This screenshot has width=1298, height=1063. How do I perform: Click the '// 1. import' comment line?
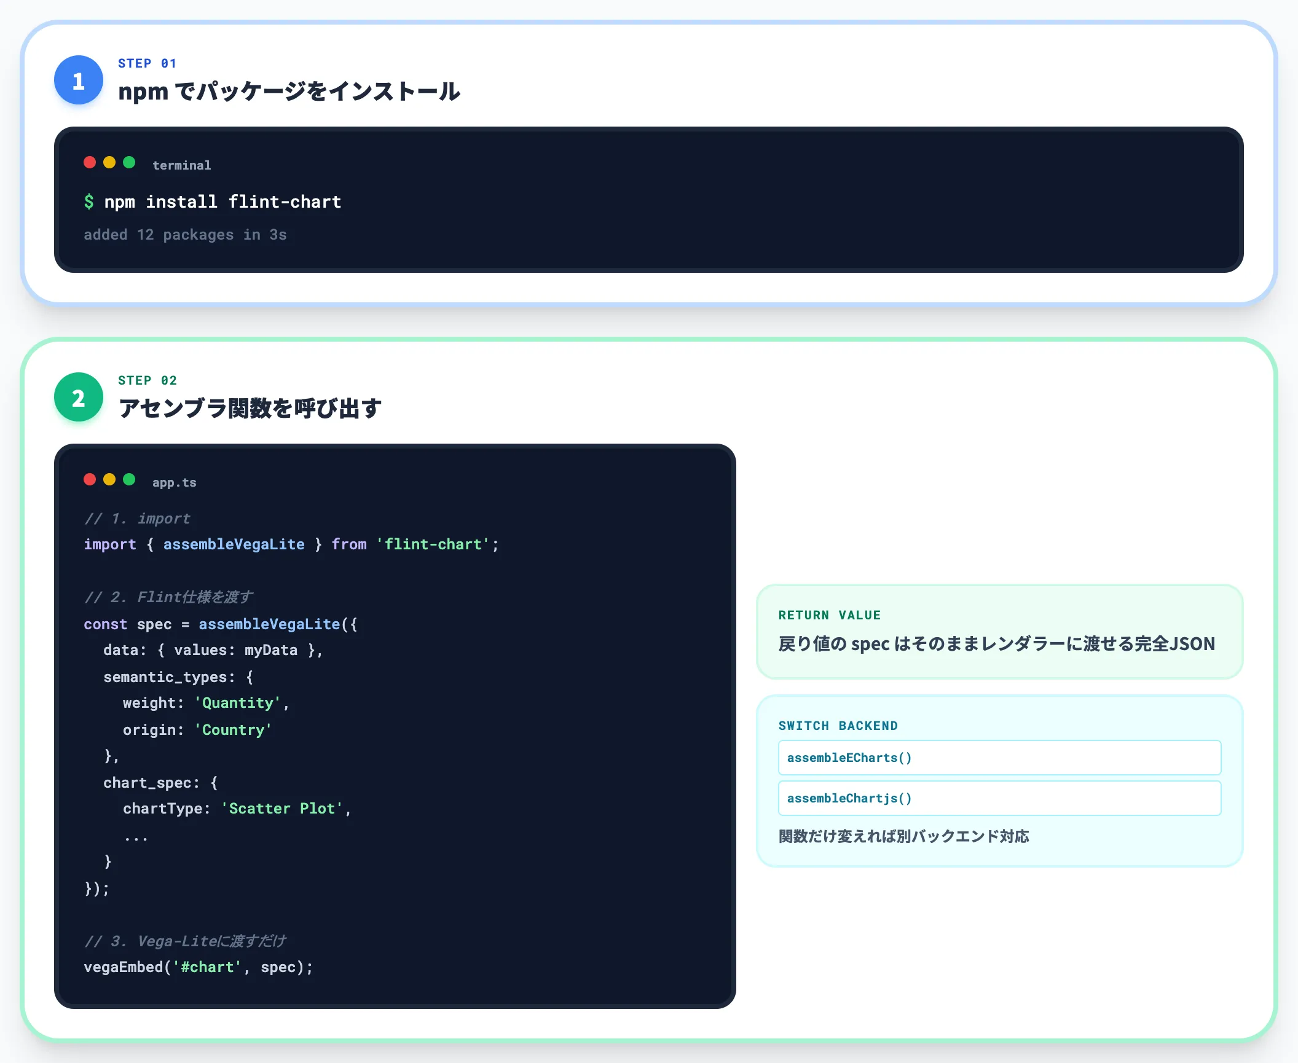[137, 519]
